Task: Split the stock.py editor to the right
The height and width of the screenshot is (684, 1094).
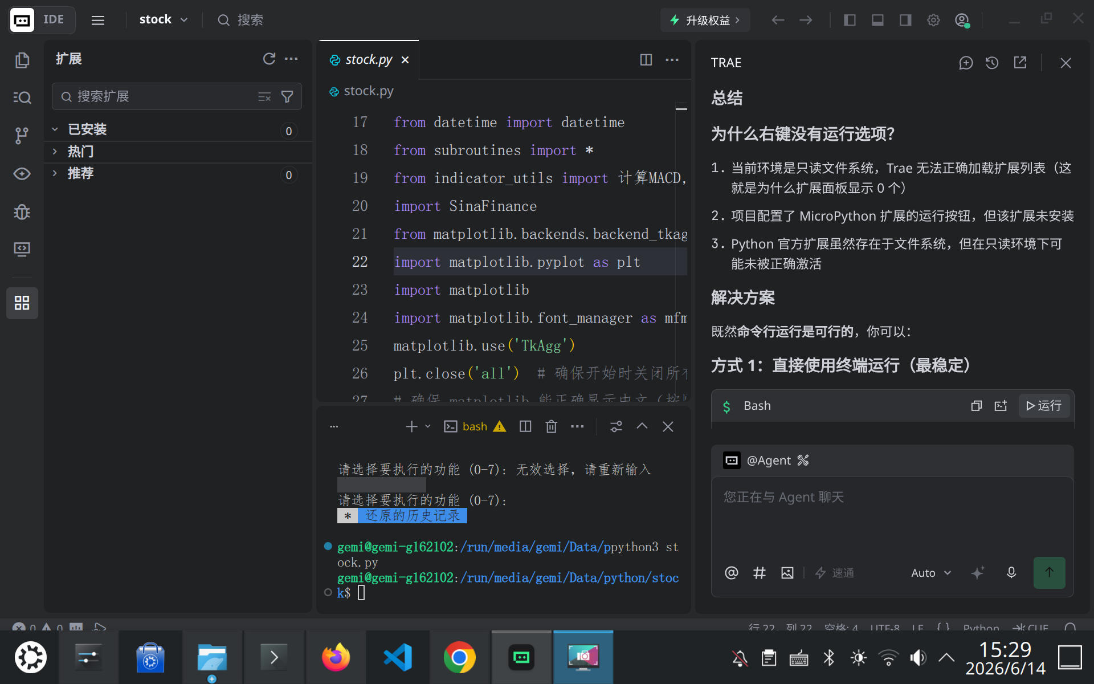Action: click(646, 60)
